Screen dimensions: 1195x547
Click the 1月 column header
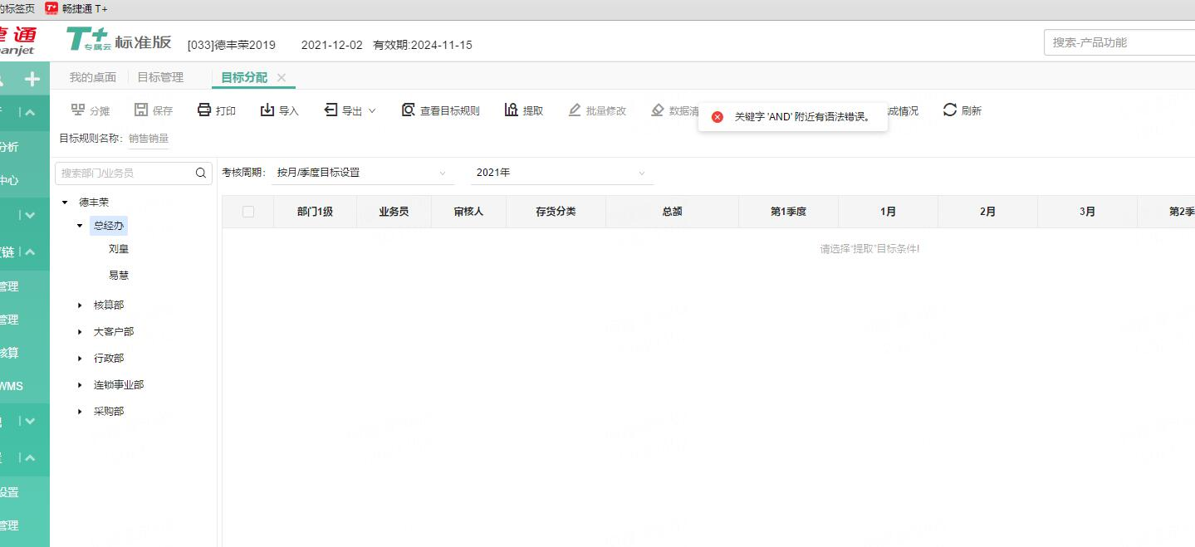point(888,212)
